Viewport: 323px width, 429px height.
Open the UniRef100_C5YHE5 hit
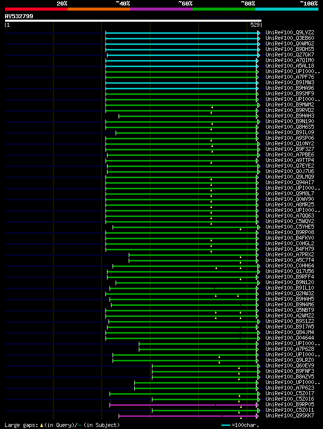[290, 227]
